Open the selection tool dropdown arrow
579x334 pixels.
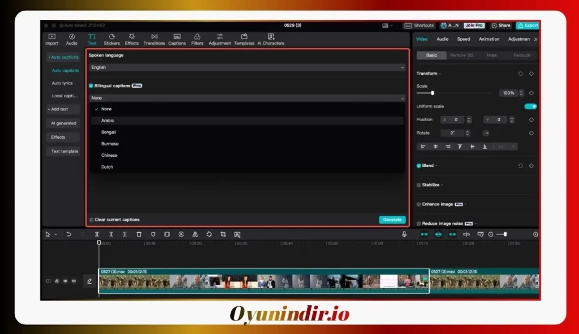[x=56, y=234]
